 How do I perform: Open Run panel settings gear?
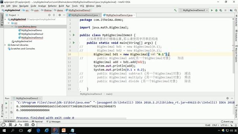[227, 98]
